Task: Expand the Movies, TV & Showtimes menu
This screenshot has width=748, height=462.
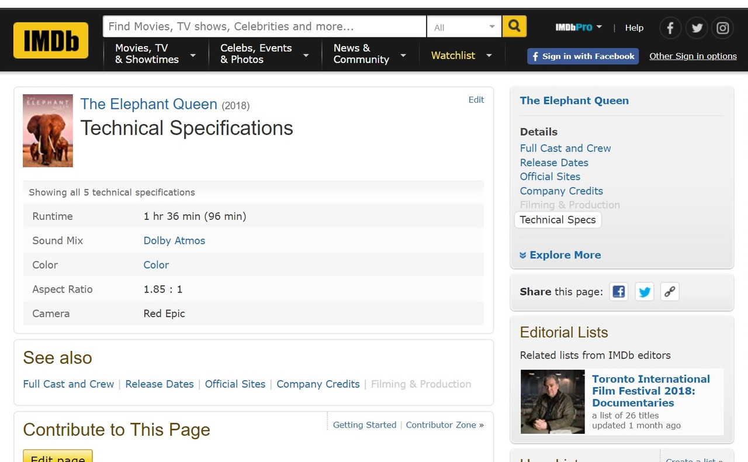Action: tap(155, 54)
